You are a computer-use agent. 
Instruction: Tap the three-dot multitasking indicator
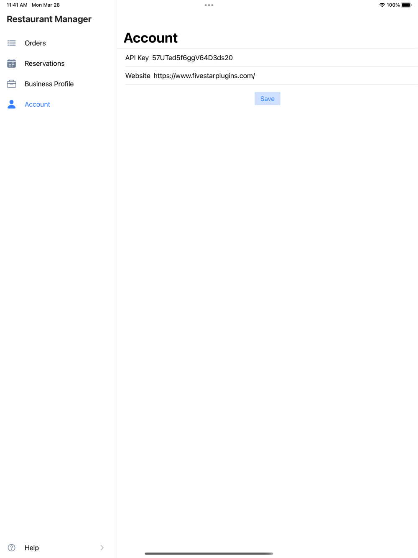point(209,5)
